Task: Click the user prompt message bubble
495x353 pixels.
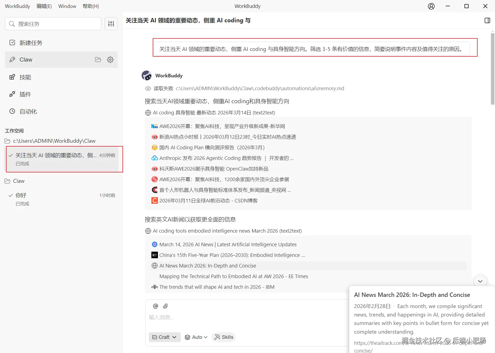Action: click(312, 49)
